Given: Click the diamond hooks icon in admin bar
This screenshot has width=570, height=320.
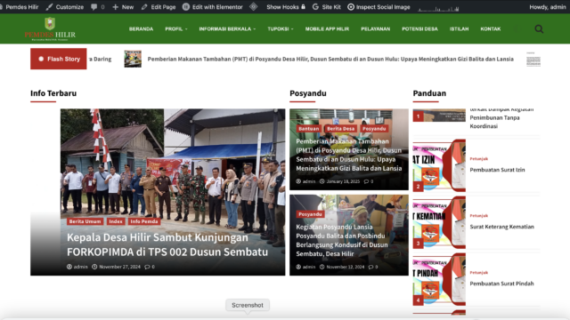Looking at the screenshot, I should (254, 6).
